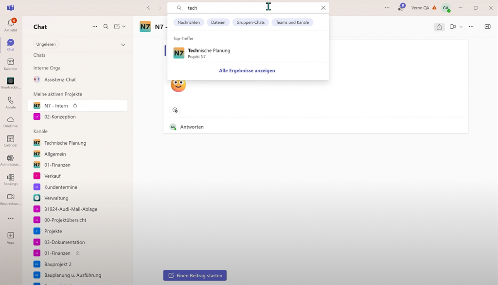Open channel more options ellipsis
Screen dimensions: 498x285
click(x=471, y=27)
